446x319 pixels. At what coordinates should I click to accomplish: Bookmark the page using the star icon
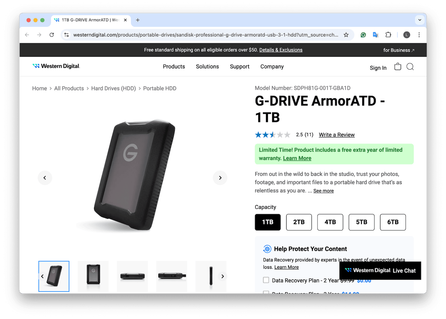[346, 35]
